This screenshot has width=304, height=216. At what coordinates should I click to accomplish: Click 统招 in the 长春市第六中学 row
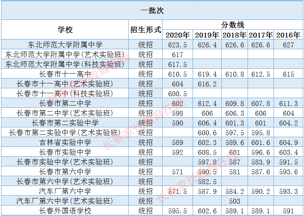point(146,172)
